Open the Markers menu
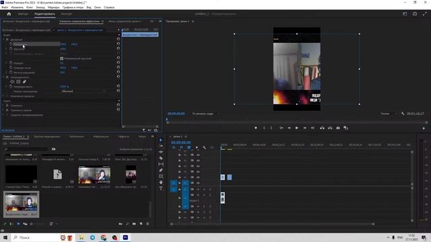431x242 pixels. click(x=53, y=7)
